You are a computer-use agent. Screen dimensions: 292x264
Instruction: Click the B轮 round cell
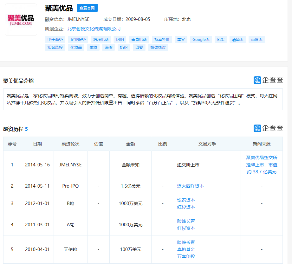tap(71, 203)
